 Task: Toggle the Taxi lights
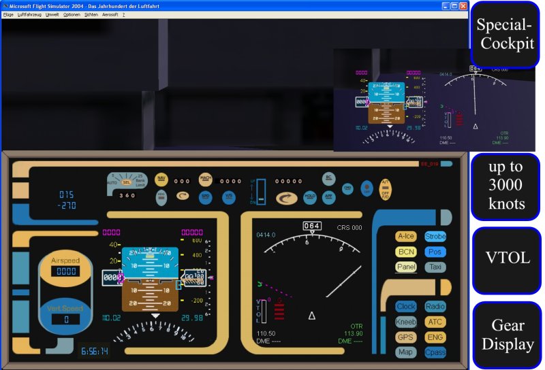tap(435, 267)
